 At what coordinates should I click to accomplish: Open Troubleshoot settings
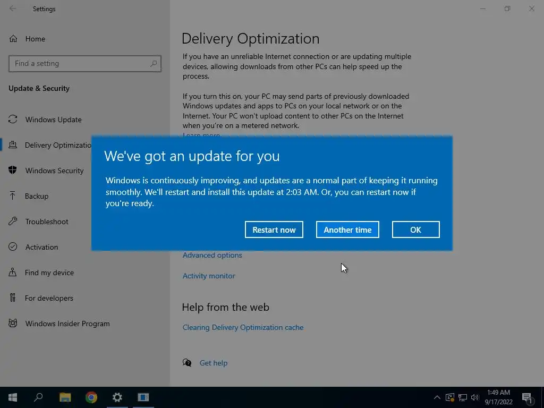pos(47,222)
